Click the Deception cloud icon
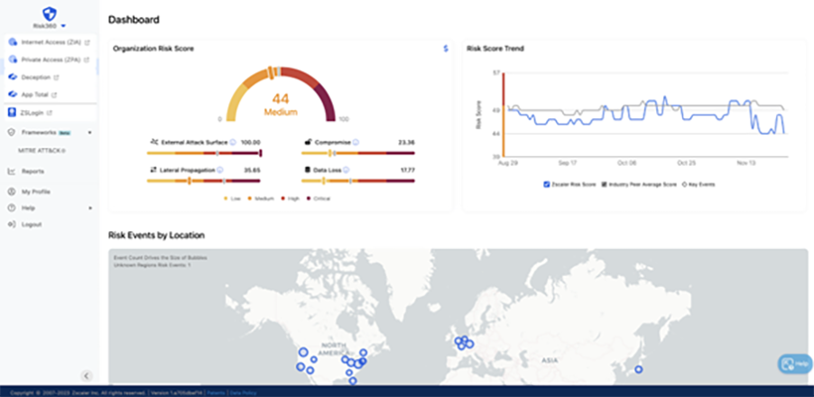Image resolution: width=814 pixels, height=397 pixels. pyautogui.click(x=13, y=78)
